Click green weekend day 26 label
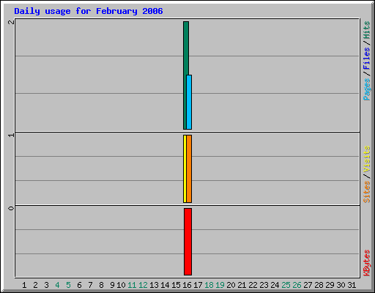 coord(297,285)
